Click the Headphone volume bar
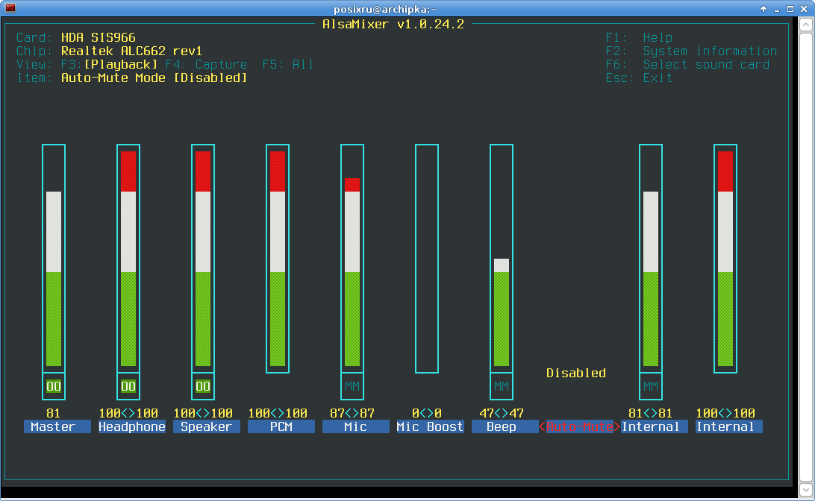 128,259
